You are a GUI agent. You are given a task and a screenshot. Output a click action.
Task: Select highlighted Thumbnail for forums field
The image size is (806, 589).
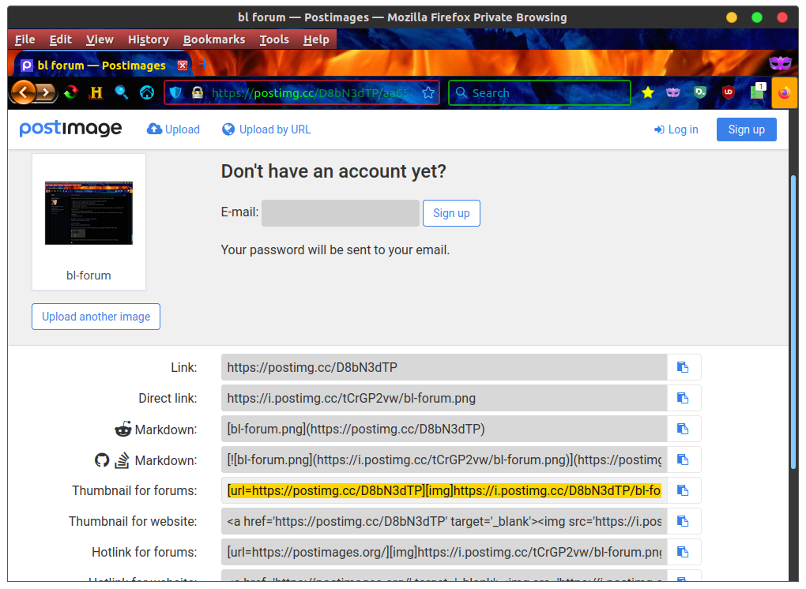(x=444, y=490)
